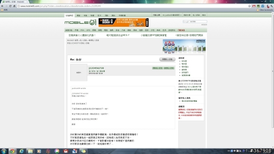Reload the page with the refresh icon
The height and width of the screenshot is (154, 274).
10,6
